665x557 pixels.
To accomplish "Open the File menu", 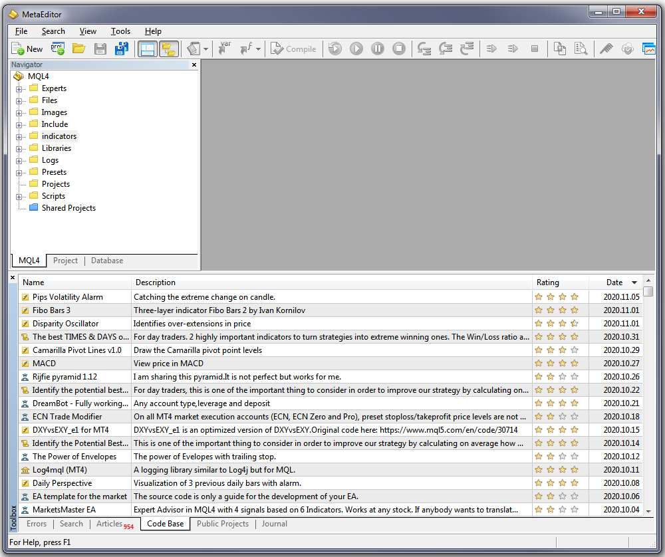I will coord(21,31).
